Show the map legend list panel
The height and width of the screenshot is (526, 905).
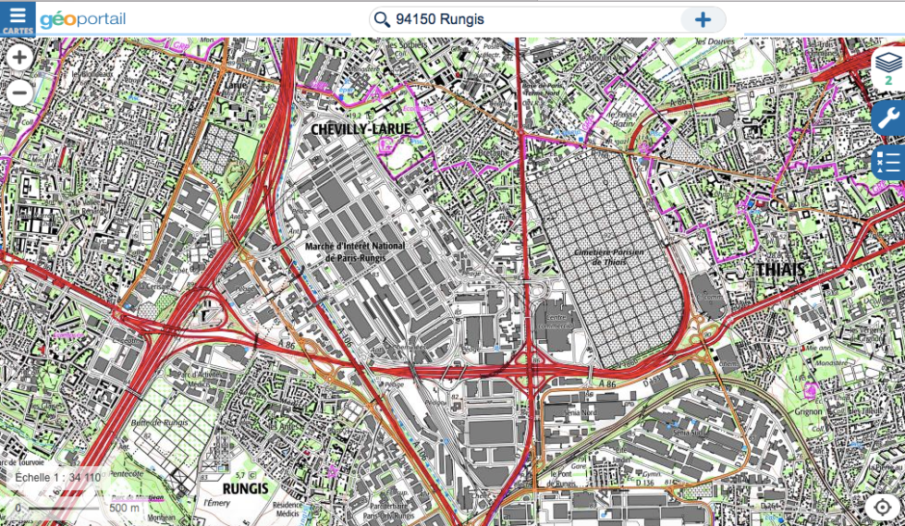pos(888,164)
